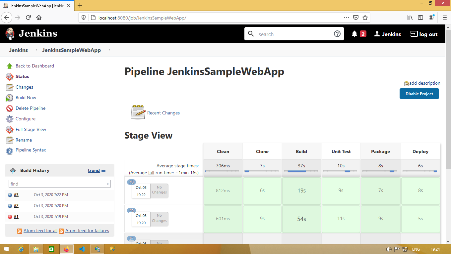Click the #2 badge in Stage View

[132, 211]
